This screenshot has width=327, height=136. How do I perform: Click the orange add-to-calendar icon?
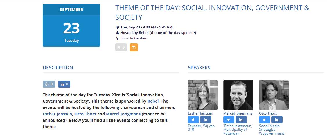coord(134,48)
